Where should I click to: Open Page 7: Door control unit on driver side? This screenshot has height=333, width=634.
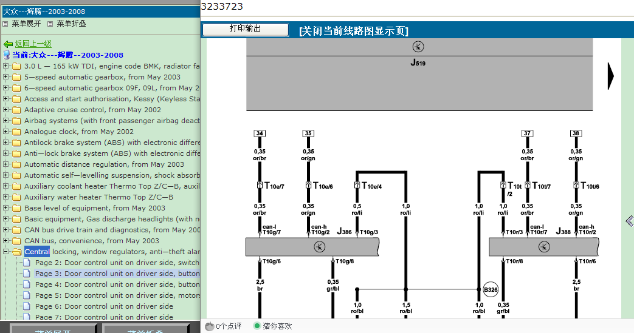tap(104, 317)
